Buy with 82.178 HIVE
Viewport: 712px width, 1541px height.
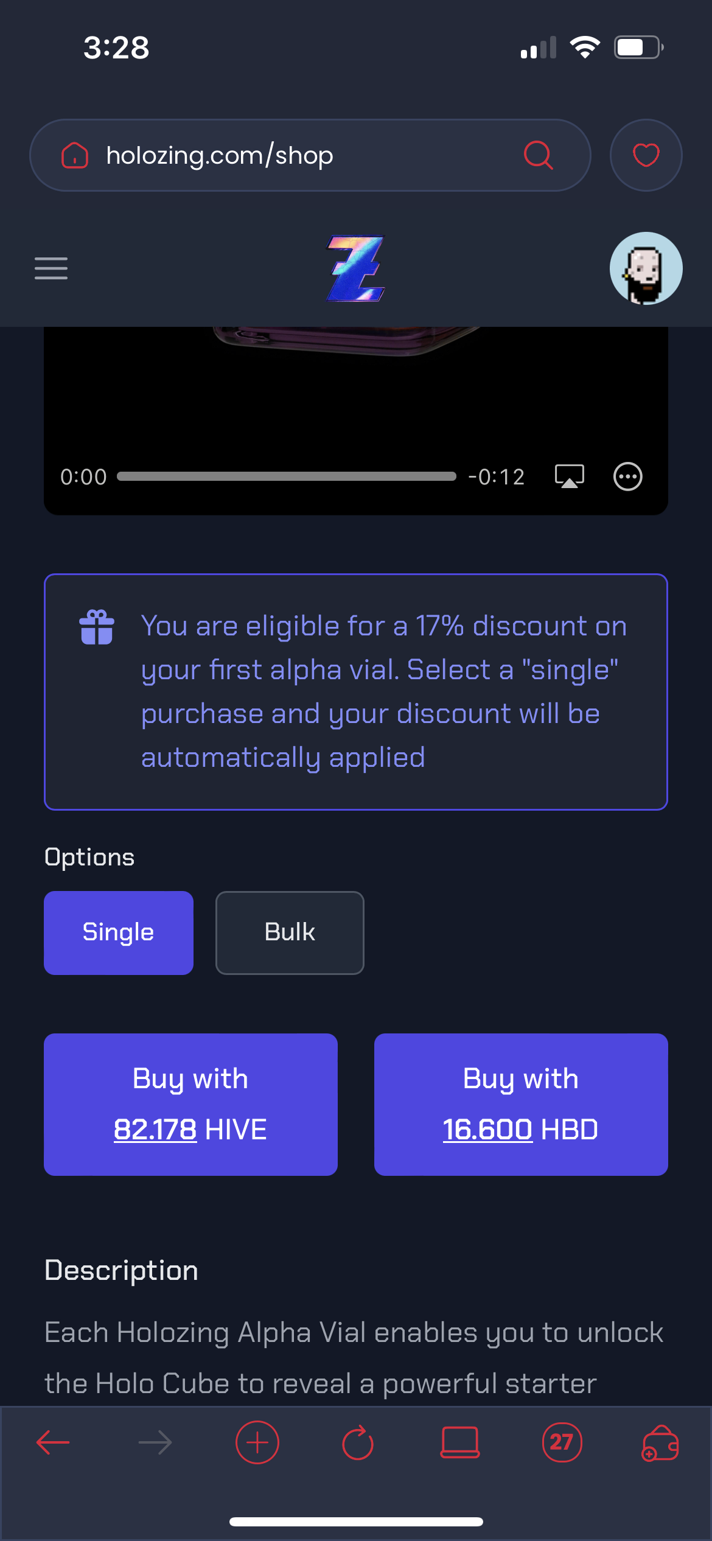point(190,1104)
